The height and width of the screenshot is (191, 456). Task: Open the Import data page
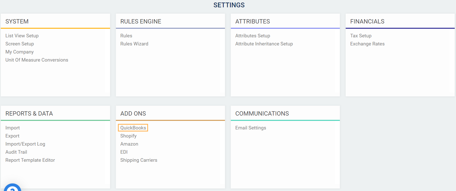(x=13, y=128)
